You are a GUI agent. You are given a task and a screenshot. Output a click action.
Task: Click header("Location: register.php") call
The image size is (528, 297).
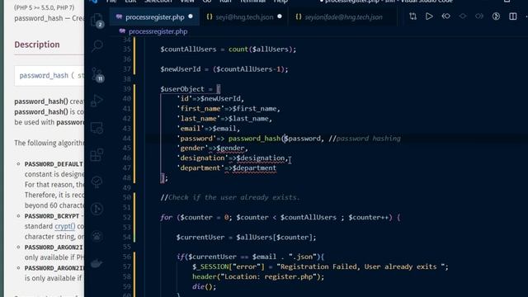[x=258, y=277]
